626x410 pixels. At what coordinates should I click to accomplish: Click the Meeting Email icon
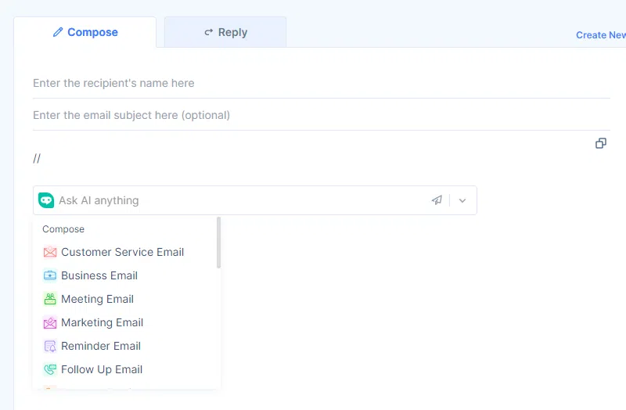click(x=50, y=299)
